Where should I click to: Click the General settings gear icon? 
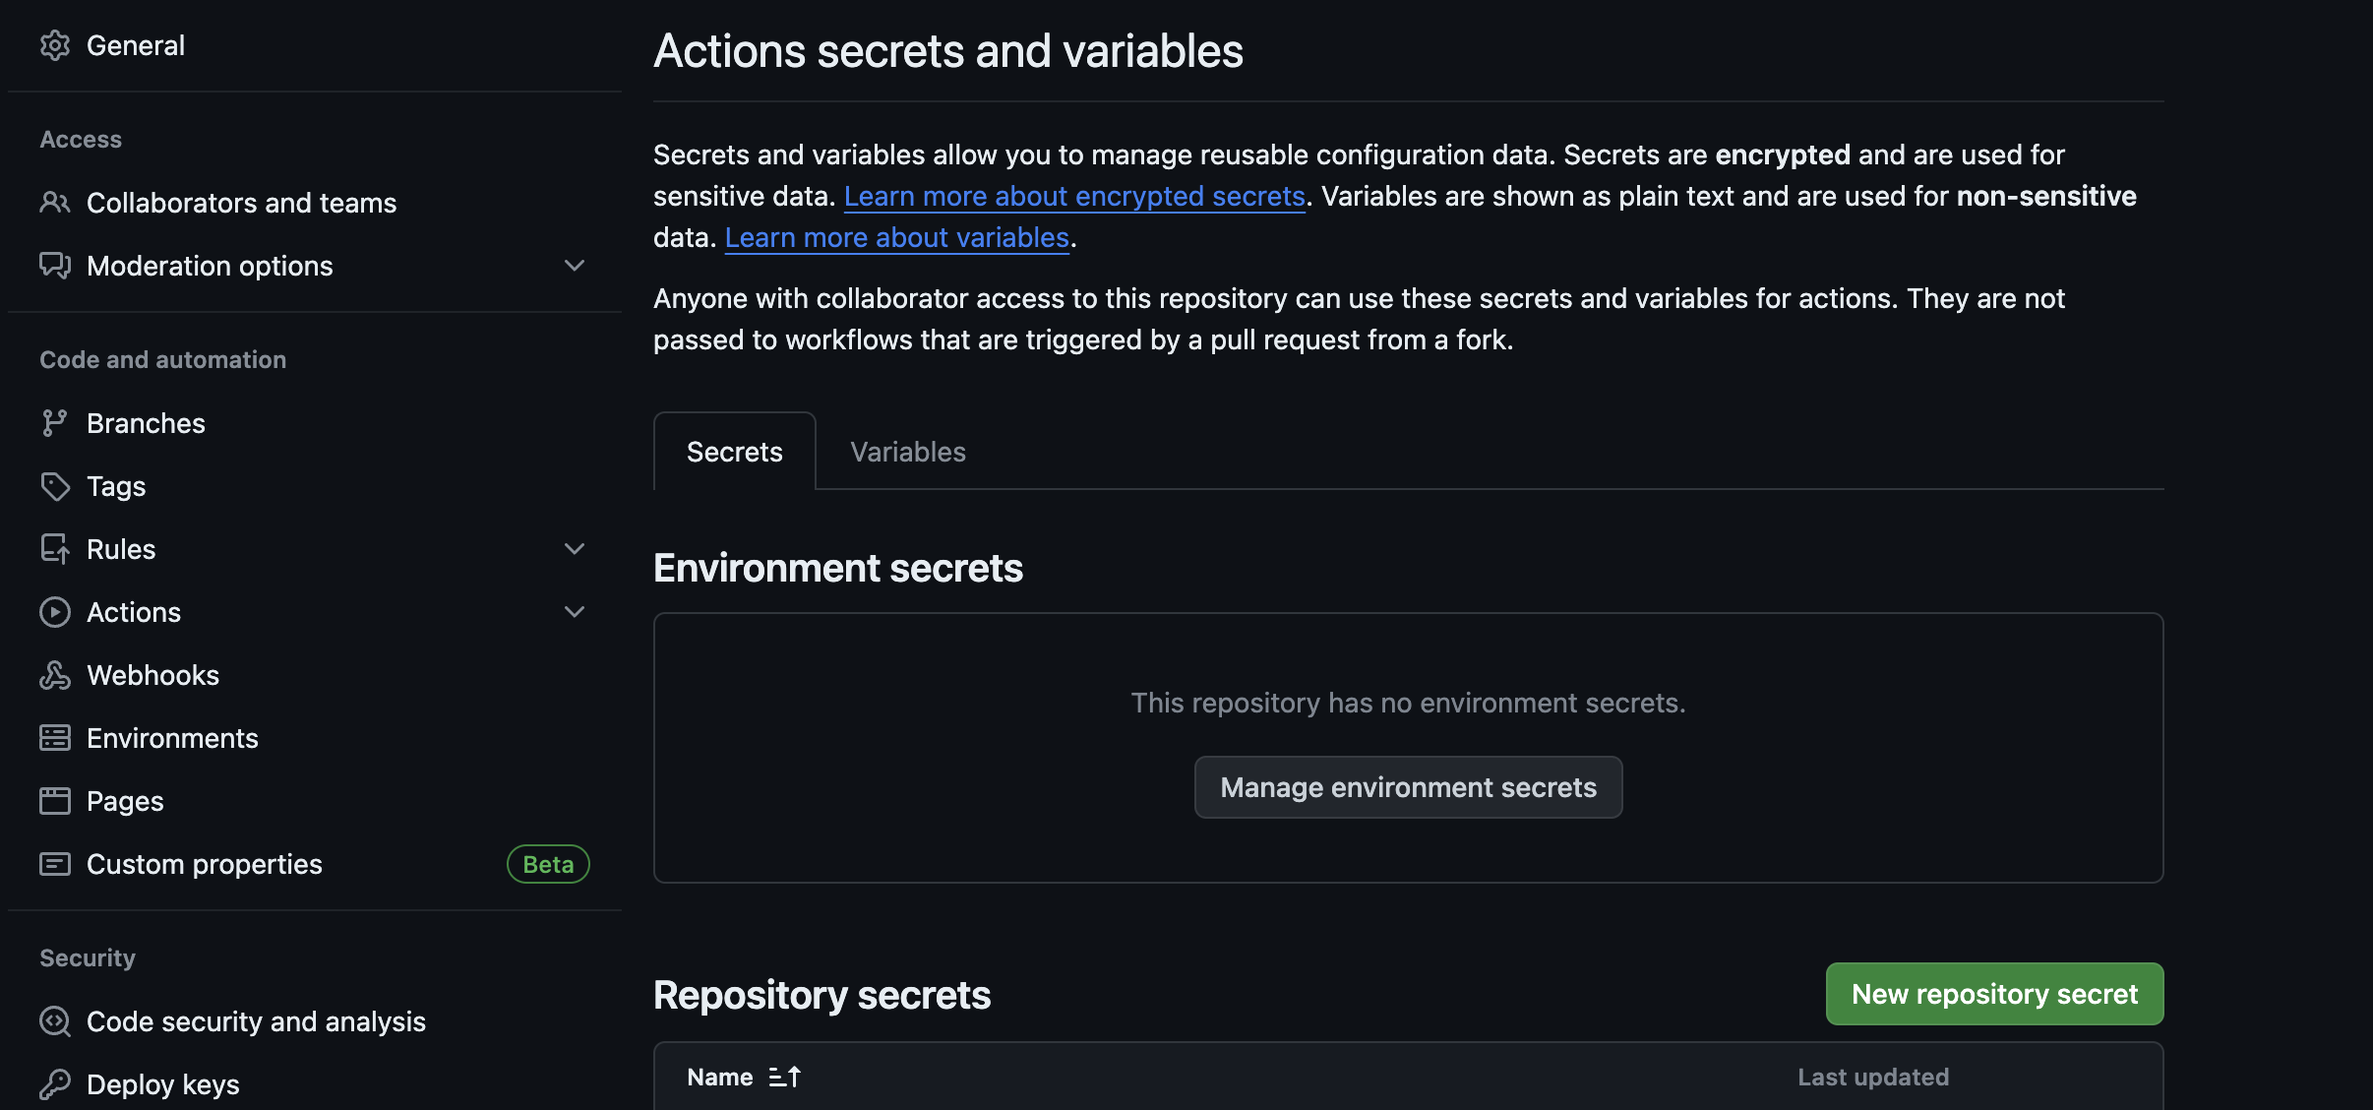tap(56, 45)
